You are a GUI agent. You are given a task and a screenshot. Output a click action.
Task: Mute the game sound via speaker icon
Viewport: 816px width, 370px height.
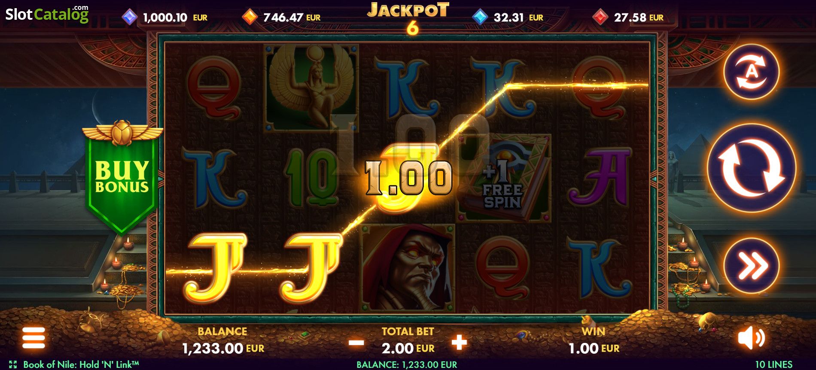[751, 338]
